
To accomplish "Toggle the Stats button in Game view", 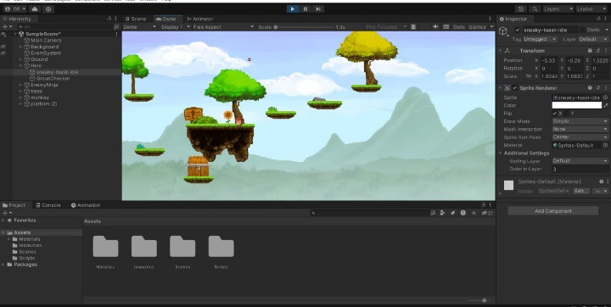I will (x=458, y=27).
